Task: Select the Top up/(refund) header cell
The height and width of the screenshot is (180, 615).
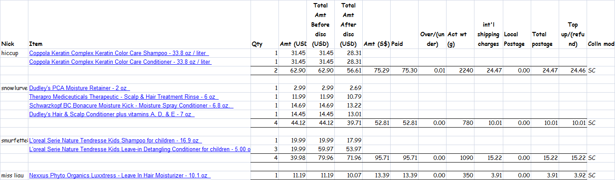Action: (x=572, y=24)
